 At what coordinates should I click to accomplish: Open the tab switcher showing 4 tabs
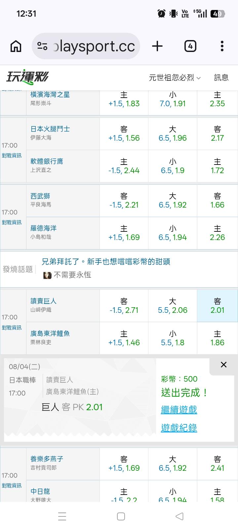tap(190, 46)
